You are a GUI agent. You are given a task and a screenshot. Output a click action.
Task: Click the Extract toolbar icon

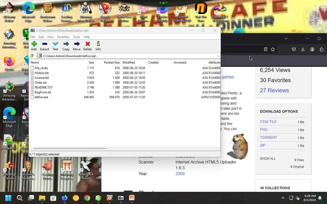(x=44, y=46)
